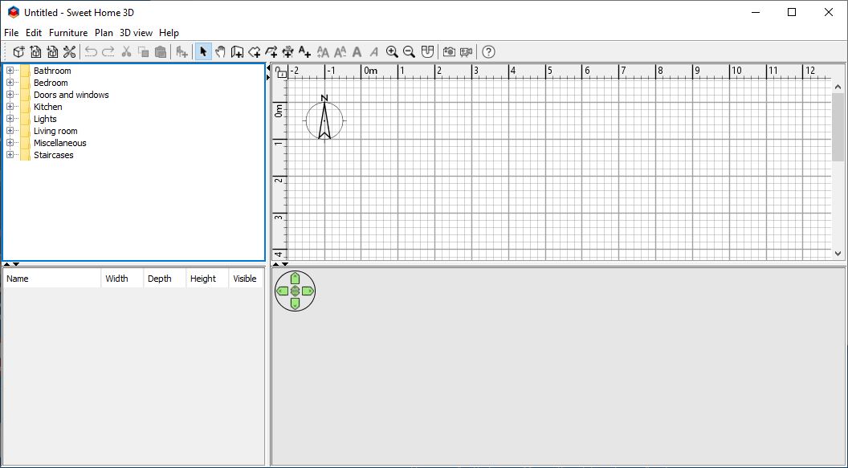Click the Save home toolbar icon
The width and height of the screenshot is (848, 468).
[52, 52]
